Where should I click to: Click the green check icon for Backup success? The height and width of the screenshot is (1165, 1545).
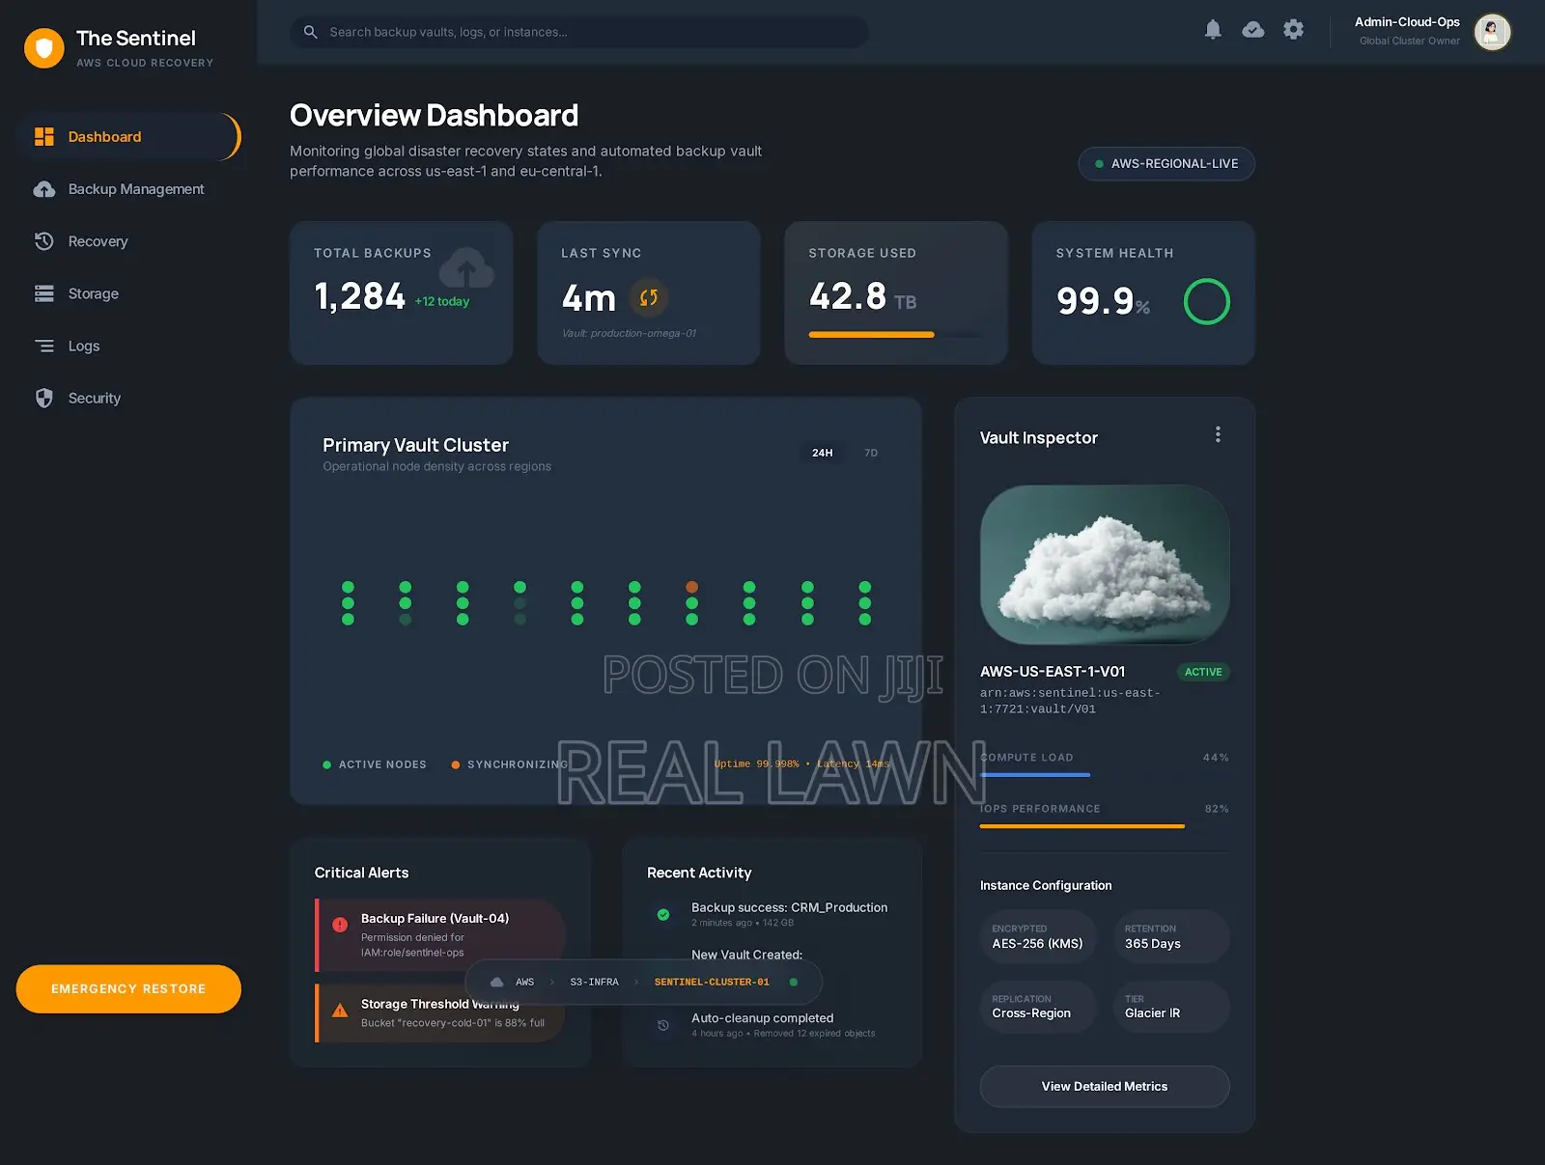pyautogui.click(x=663, y=914)
